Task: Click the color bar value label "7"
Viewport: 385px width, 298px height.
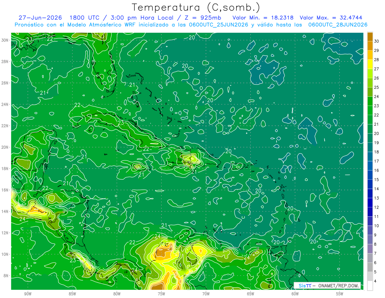Action: click(376, 254)
